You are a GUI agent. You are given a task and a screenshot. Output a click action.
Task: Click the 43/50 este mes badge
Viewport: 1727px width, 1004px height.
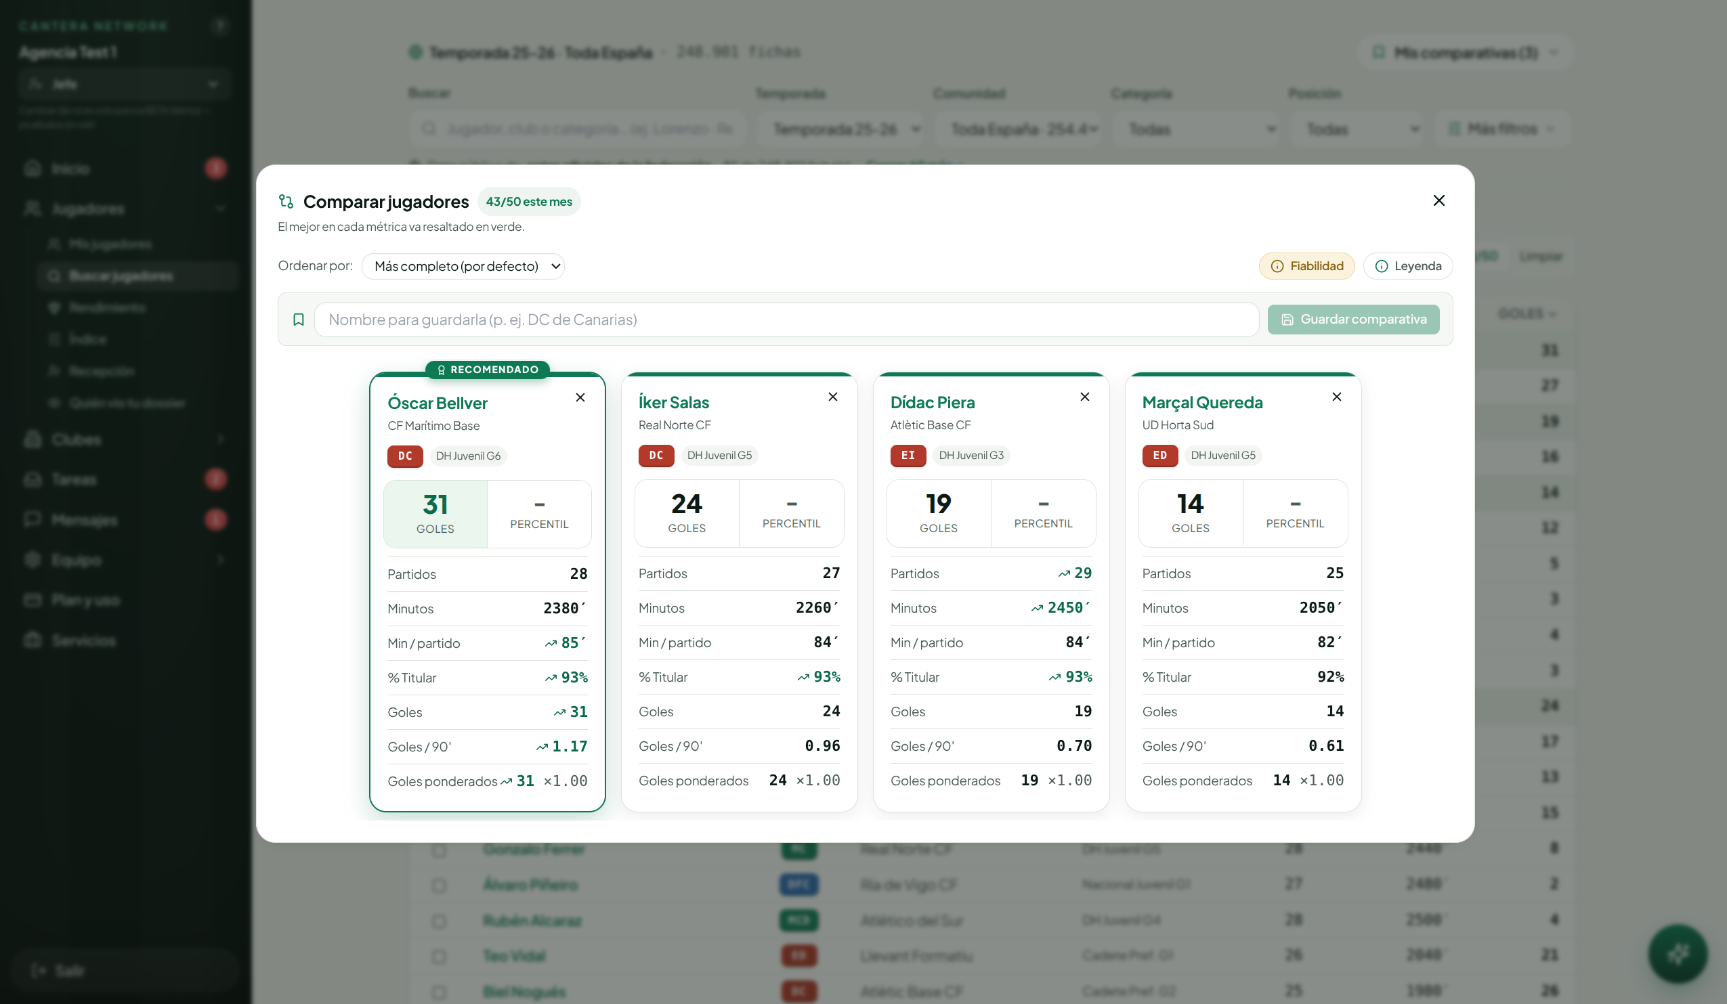(529, 201)
